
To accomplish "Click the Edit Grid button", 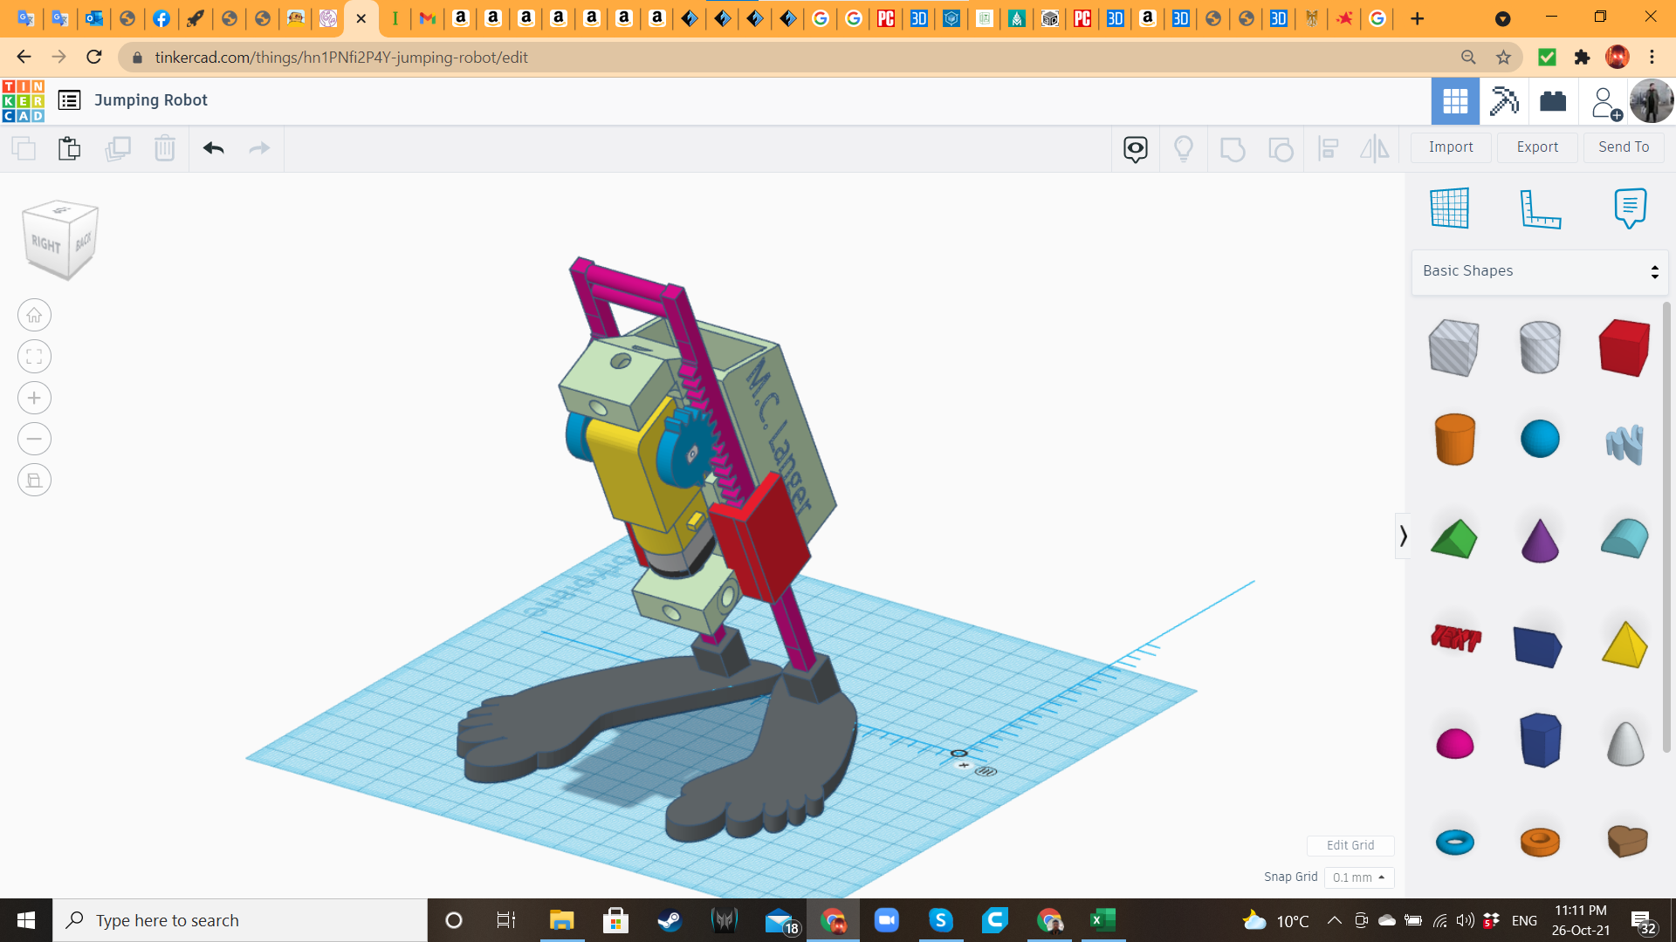I will click(1350, 845).
